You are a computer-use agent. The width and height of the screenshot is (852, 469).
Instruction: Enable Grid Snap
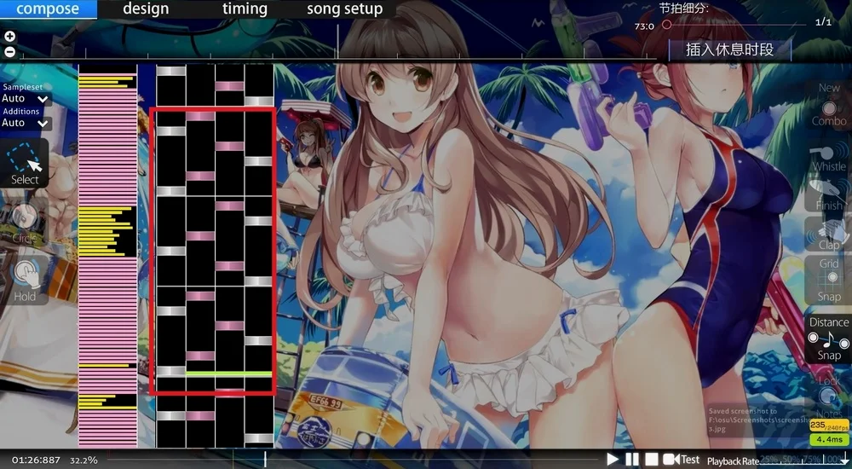829,281
